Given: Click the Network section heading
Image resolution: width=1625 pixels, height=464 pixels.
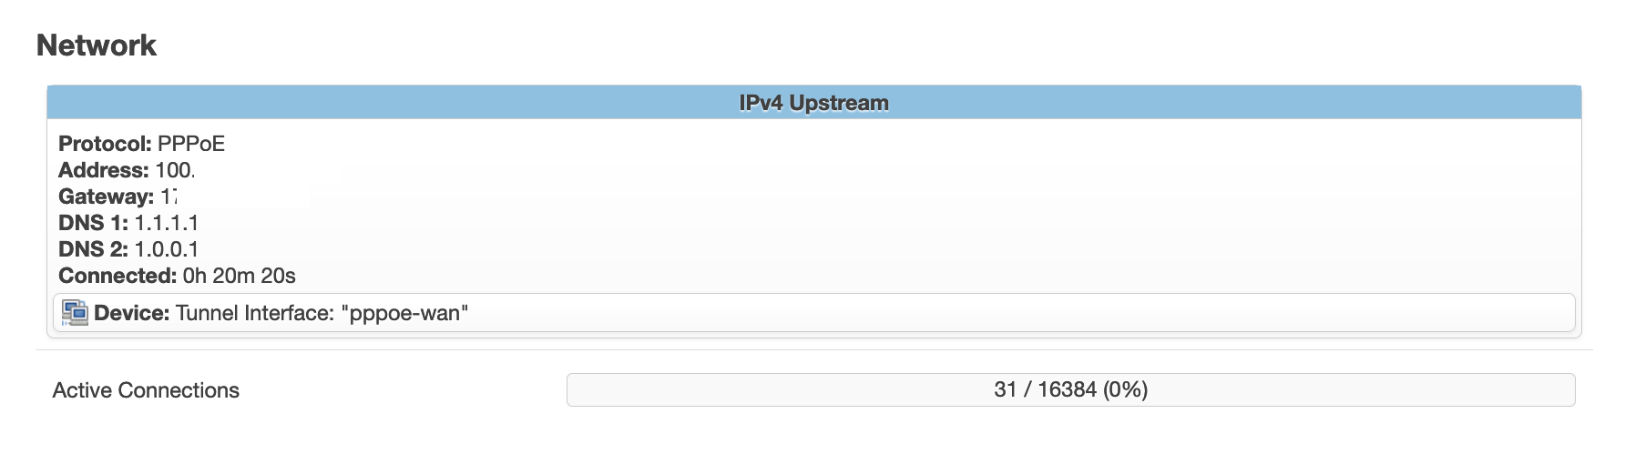Looking at the screenshot, I should [x=97, y=45].
